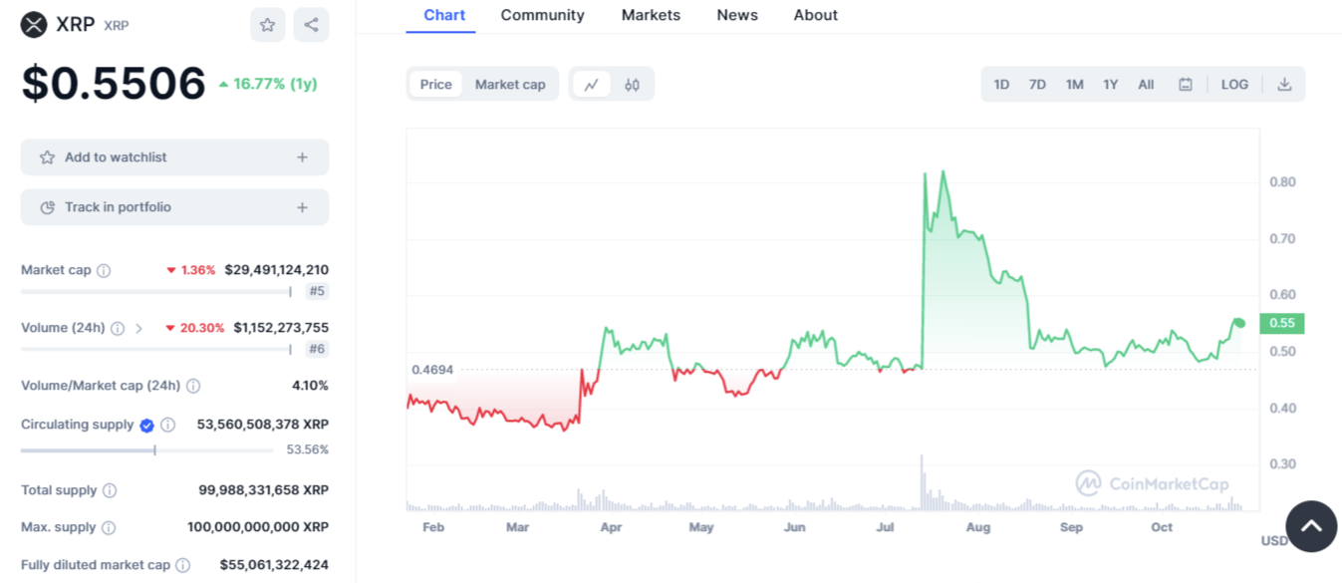Select the 1M time range
Screen dimensions: 1342x583
pyautogui.click(x=1074, y=85)
